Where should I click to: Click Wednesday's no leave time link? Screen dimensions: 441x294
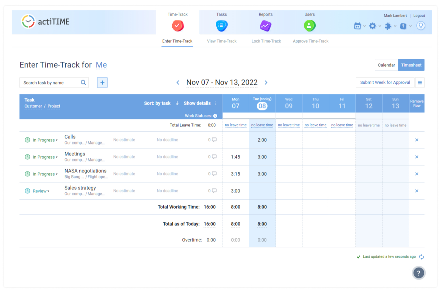[289, 125]
